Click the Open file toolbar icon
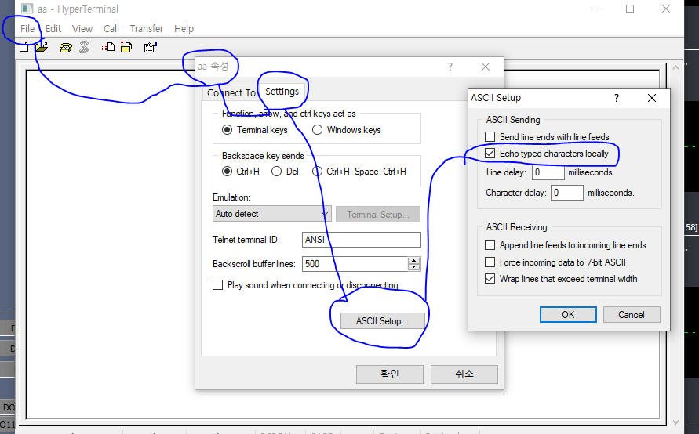 click(42, 47)
